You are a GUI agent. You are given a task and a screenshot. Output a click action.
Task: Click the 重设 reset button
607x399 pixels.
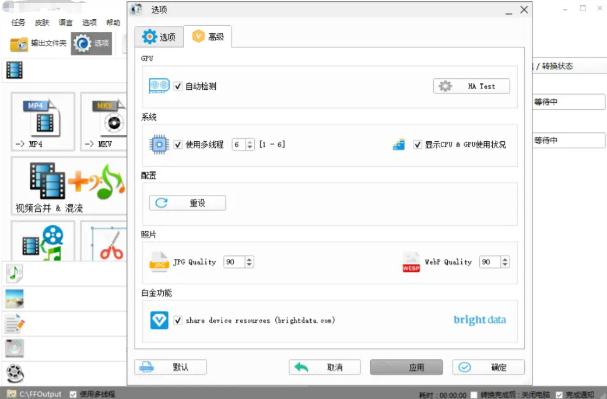point(187,203)
